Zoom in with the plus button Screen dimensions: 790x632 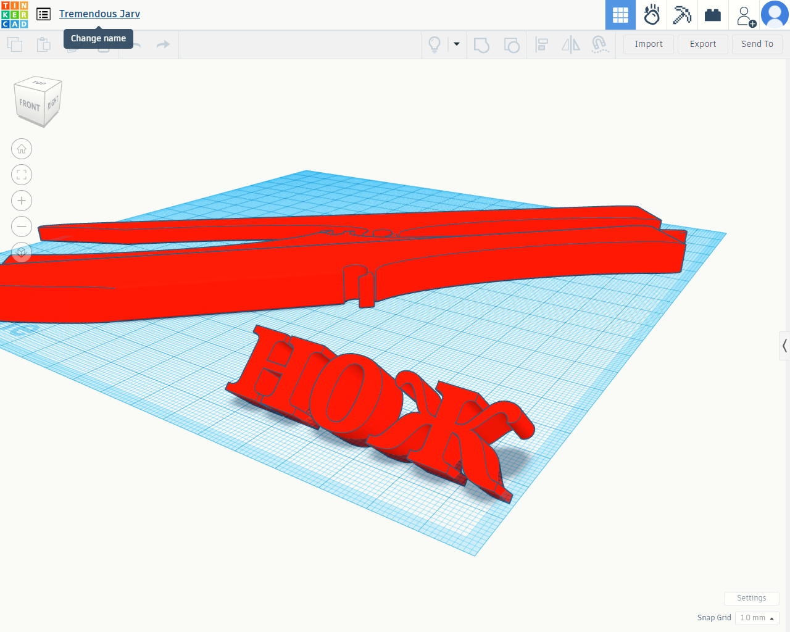pyautogui.click(x=22, y=201)
